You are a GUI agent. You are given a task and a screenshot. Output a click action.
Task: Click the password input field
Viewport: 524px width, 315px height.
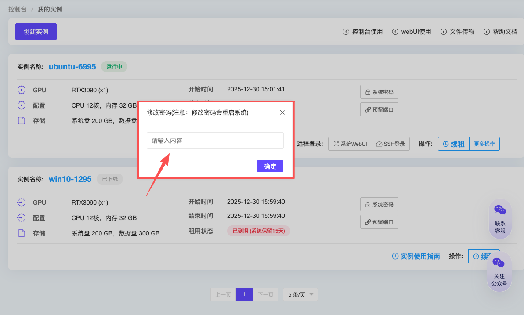pyautogui.click(x=215, y=141)
